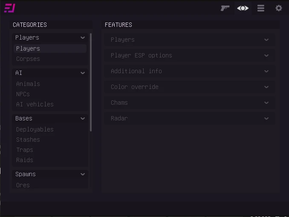Collapse the Spawns category chevron
Viewport: 289px width, 217px height.
tap(83, 174)
